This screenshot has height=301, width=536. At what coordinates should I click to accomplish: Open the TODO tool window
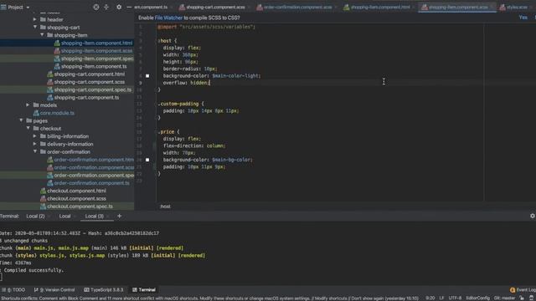13,290
